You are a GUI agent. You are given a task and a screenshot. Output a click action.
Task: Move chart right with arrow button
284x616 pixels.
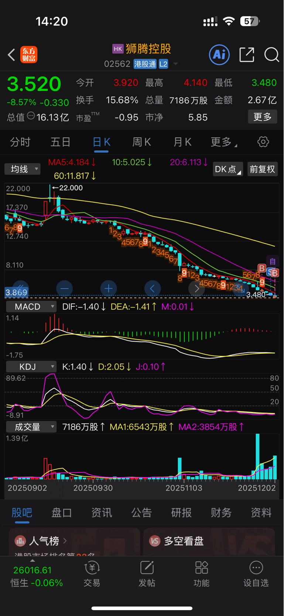(x=196, y=288)
